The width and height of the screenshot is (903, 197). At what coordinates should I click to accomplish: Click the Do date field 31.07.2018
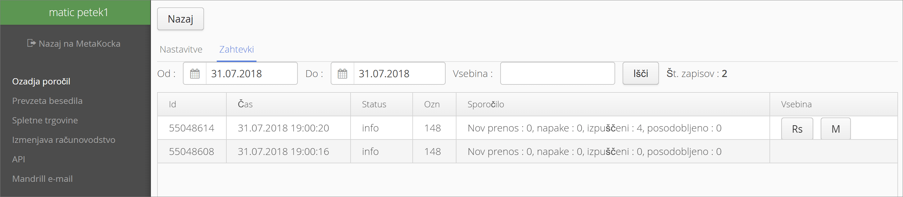point(399,74)
